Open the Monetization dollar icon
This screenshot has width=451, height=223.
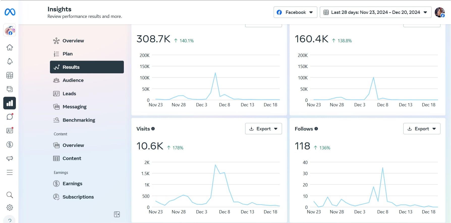(x=10, y=144)
